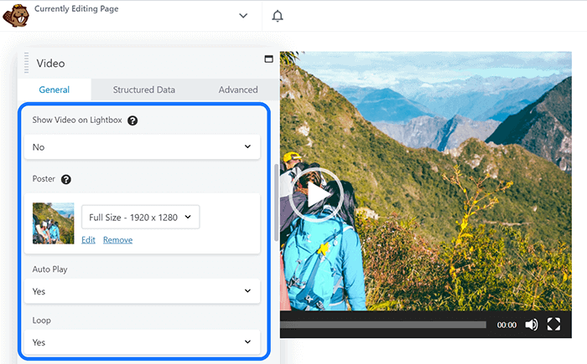This screenshot has width=587, height=364.
Task: Open the Full Size 1920 x 1280 dropdown
Action: [140, 217]
